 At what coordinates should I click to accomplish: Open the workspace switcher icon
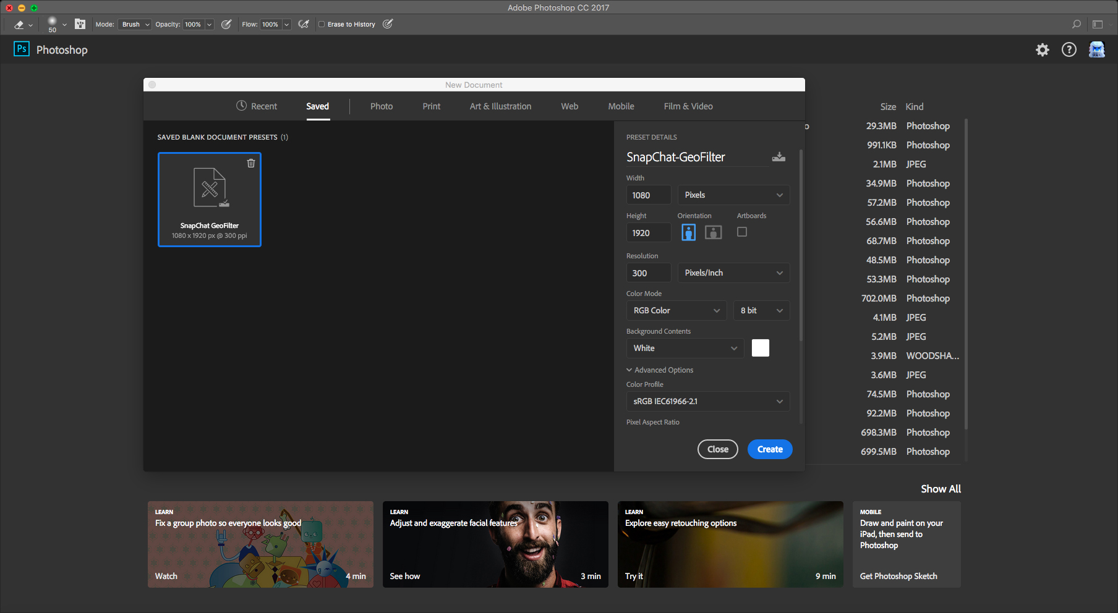pos(1098,24)
